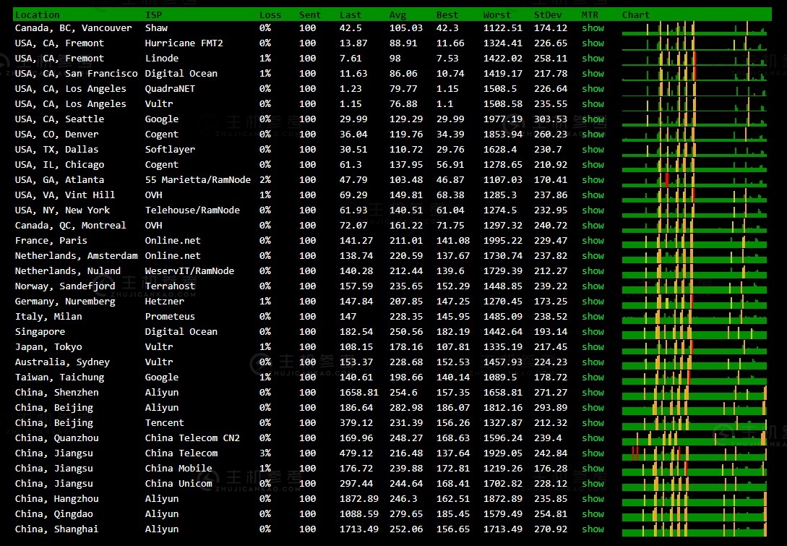Click 'China Telecom CN2' ISP cell
Screen dimensions: 787x546
pos(192,438)
